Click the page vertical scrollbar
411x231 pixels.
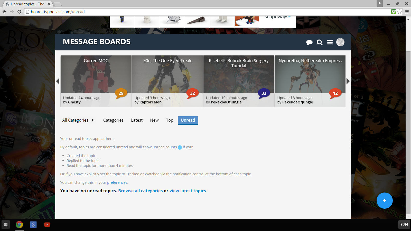(x=408, y=132)
